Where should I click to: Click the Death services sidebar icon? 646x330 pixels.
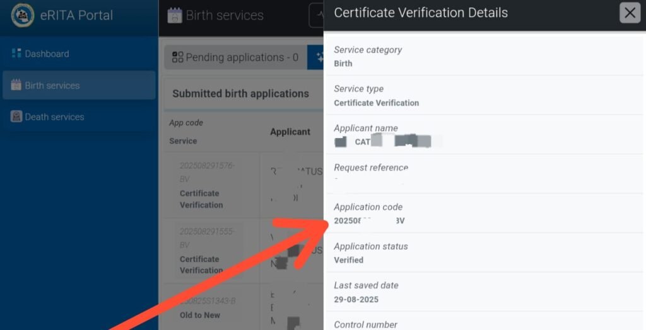click(16, 117)
